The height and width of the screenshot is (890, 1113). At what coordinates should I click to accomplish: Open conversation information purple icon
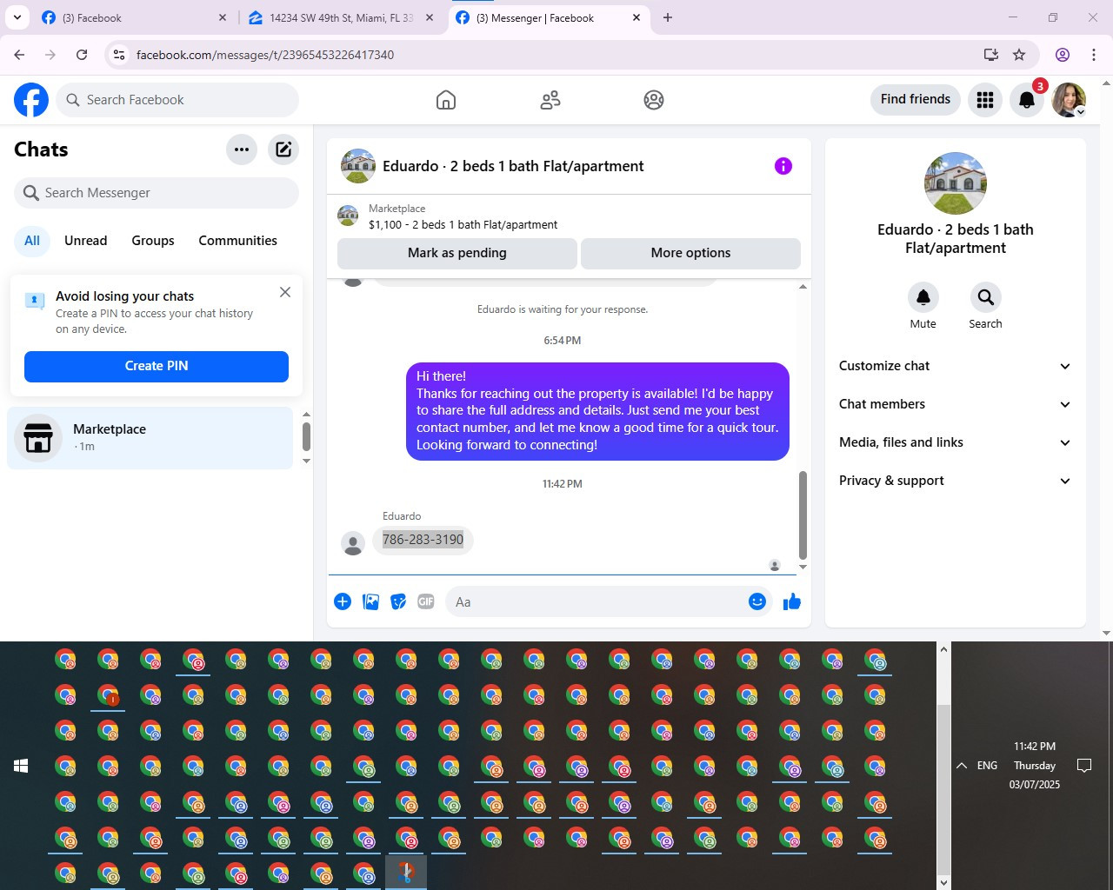pos(783,166)
